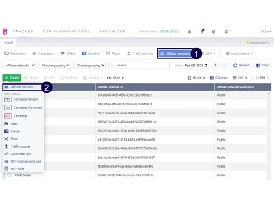This screenshot has width=274, height=206.
Task: Open the Columns settings
Action: point(219,78)
